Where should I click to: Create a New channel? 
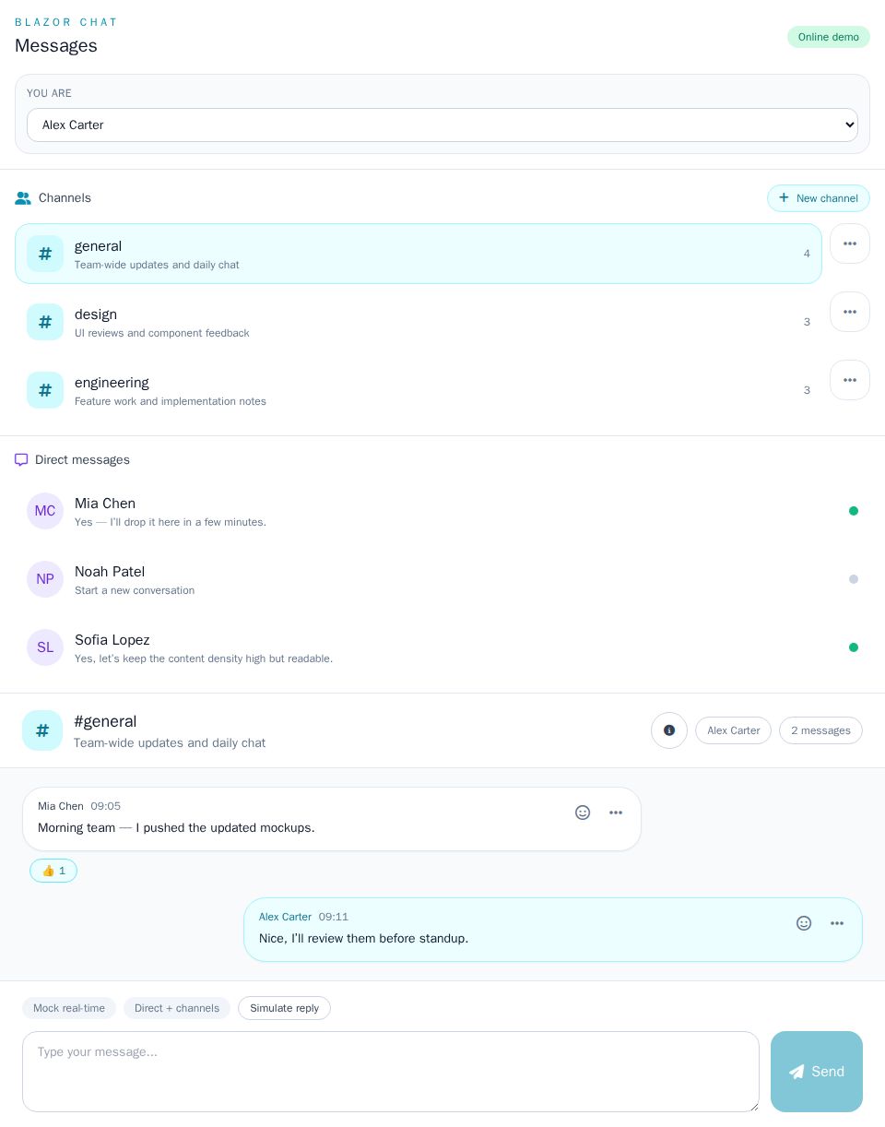819,198
